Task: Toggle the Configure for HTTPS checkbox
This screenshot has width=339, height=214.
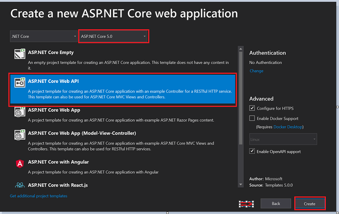Action: (x=252, y=108)
